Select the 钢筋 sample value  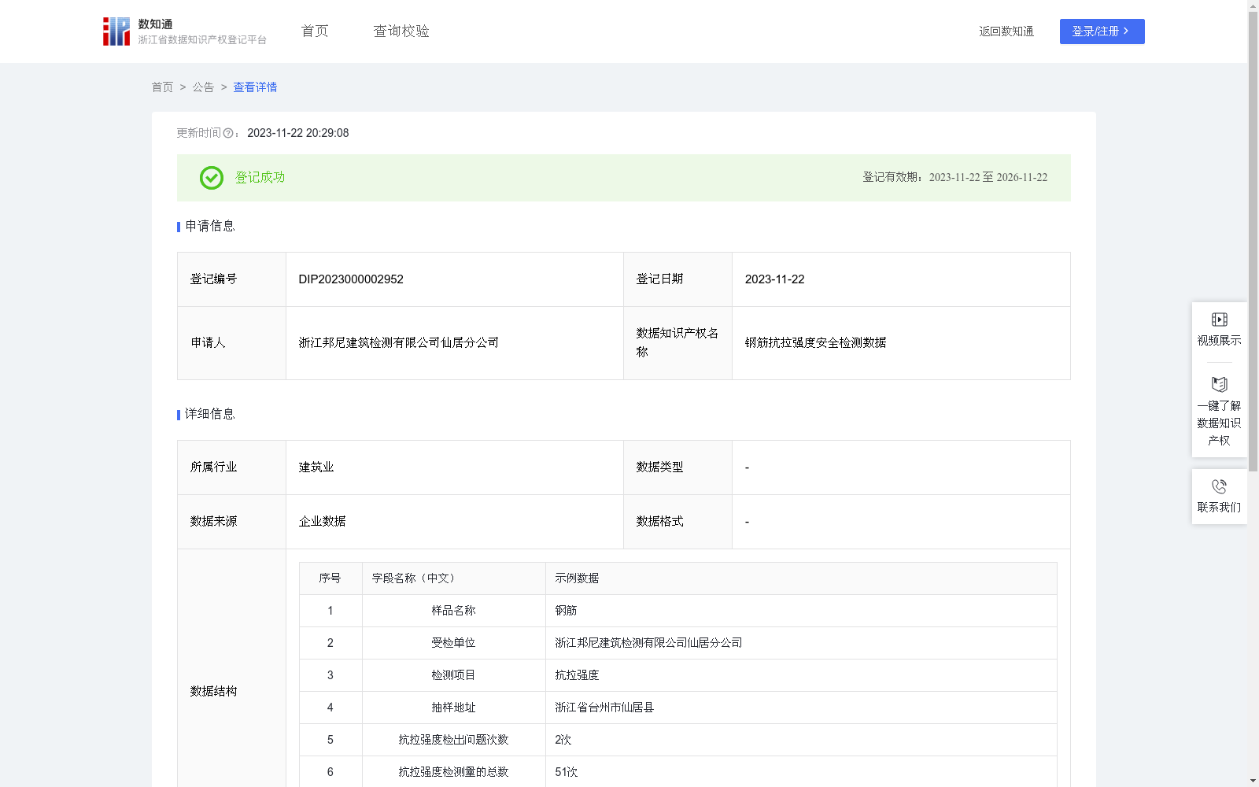566,611
